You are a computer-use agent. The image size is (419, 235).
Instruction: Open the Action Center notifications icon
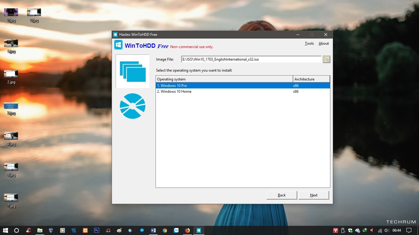point(409,230)
